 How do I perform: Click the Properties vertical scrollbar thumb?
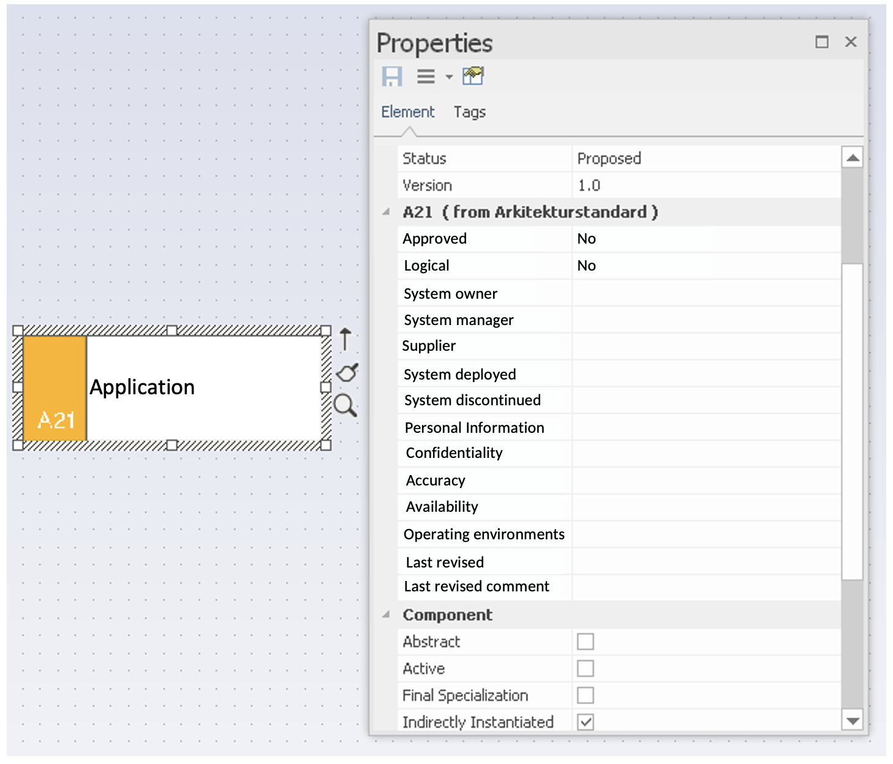(x=852, y=422)
